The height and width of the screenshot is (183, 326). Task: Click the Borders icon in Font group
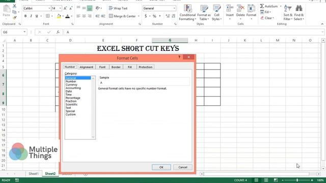47,16
